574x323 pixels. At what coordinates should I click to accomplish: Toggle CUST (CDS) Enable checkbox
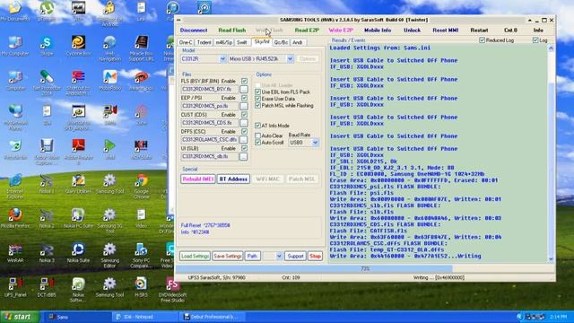[x=244, y=115]
